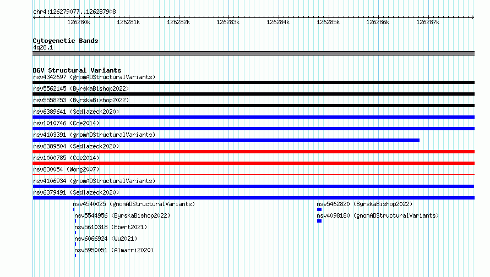This screenshot has width=490, height=277.
Task: Open nsv4098180 gnomADStructuralVariants label
Action: point(378,215)
